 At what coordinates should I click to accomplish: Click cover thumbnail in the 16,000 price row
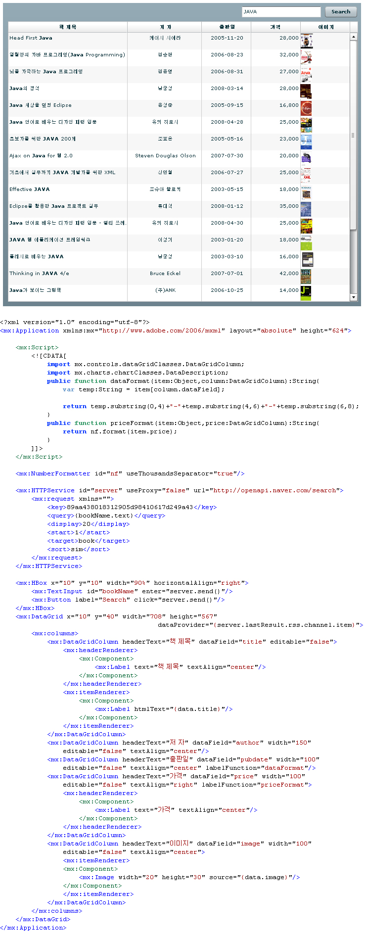pyautogui.click(x=307, y=260)
